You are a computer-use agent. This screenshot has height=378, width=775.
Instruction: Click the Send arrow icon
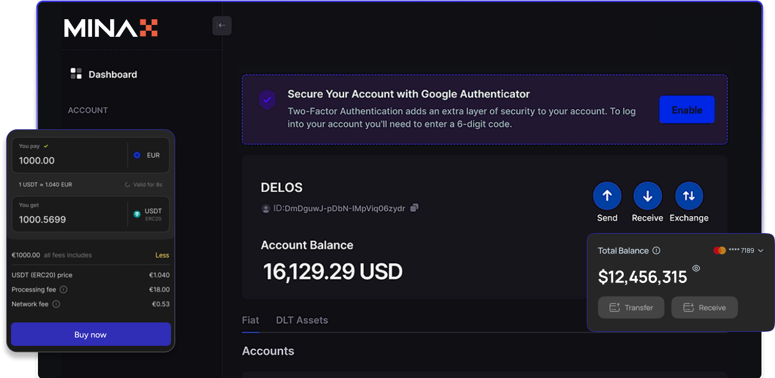607,196
